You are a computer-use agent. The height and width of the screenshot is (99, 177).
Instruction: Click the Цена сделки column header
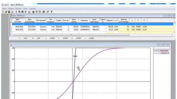[x=74, y=20]
